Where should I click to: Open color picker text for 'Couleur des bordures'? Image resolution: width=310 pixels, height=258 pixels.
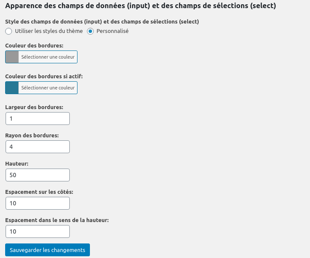point(48,57)
